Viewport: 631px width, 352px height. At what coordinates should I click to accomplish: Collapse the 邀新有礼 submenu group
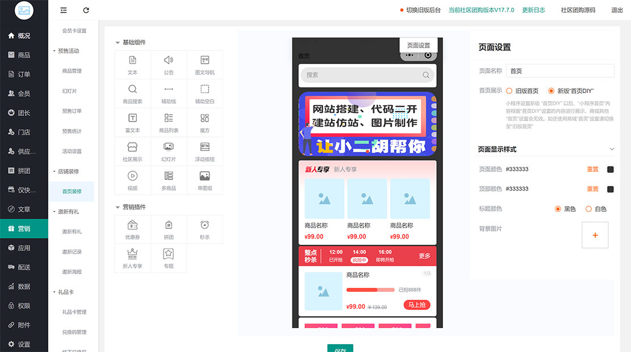pyautogui.click(x=66, y=212)
